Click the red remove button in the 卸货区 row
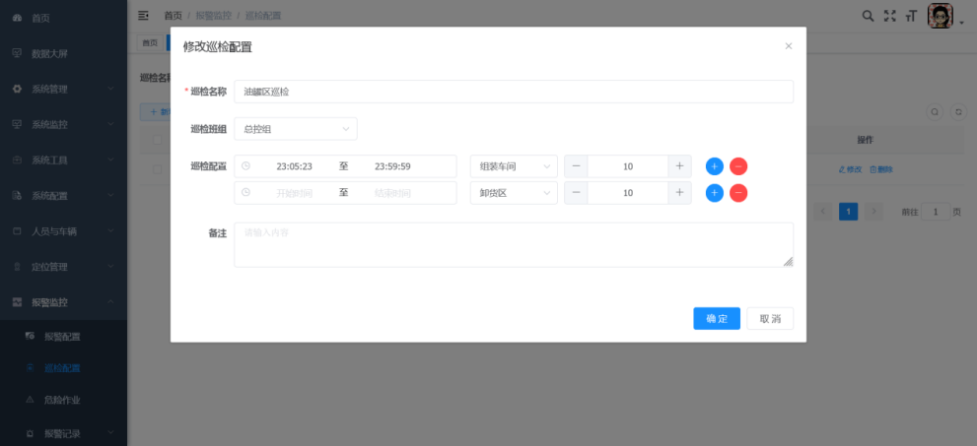Image resolution: width=977 pixels, height=446 pixels. point(738,193)
